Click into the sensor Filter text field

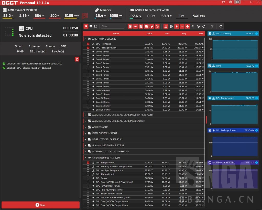[x=112, y=26]
